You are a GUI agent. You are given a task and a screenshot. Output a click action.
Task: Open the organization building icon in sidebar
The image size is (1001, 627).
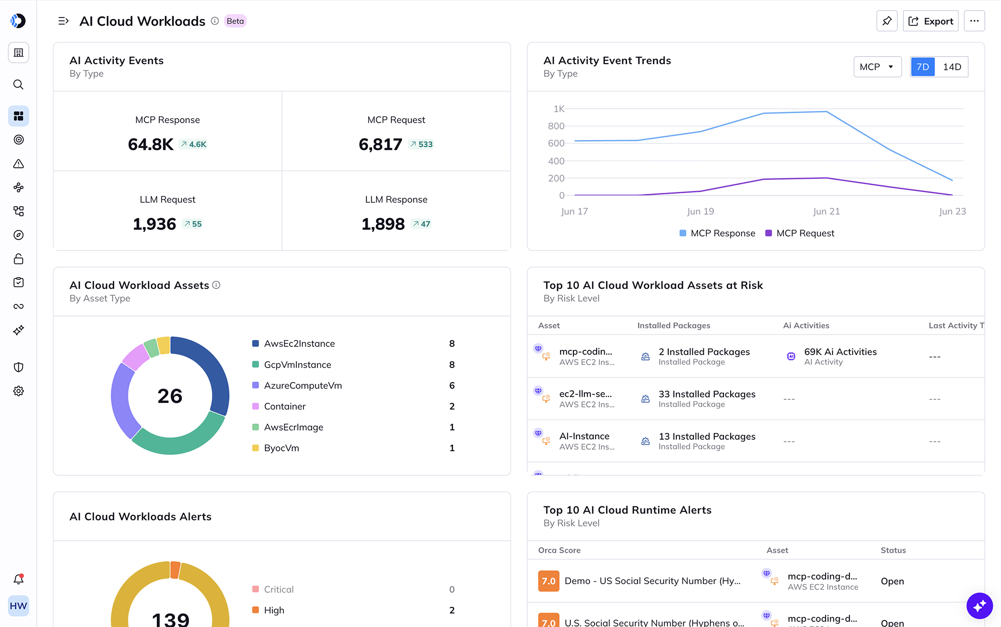[x=18, y=53]
